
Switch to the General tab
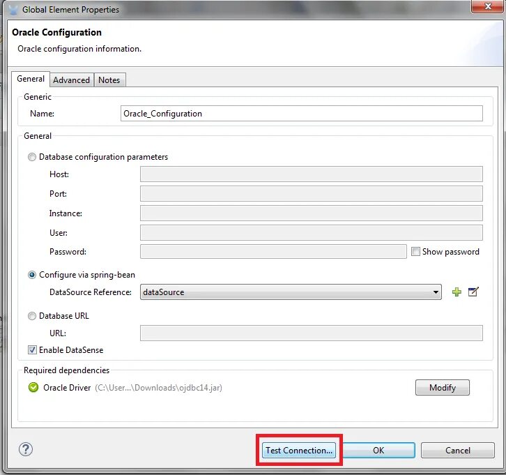coord(31,79)
